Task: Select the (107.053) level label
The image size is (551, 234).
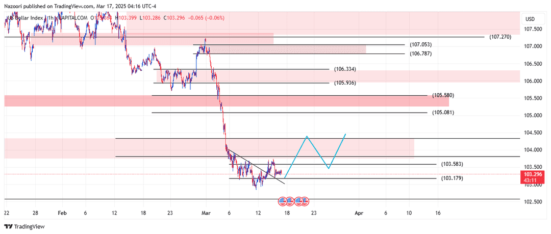Action: [420, 45]
